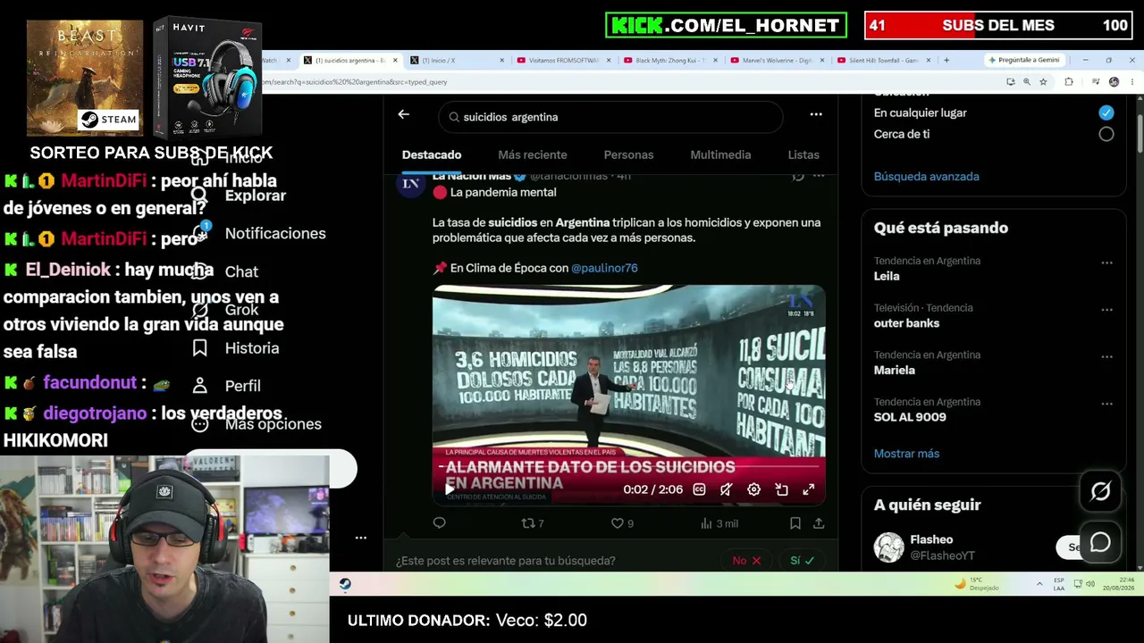Show hidden system tray icons
The image size is (1144, 643).
1039,584
